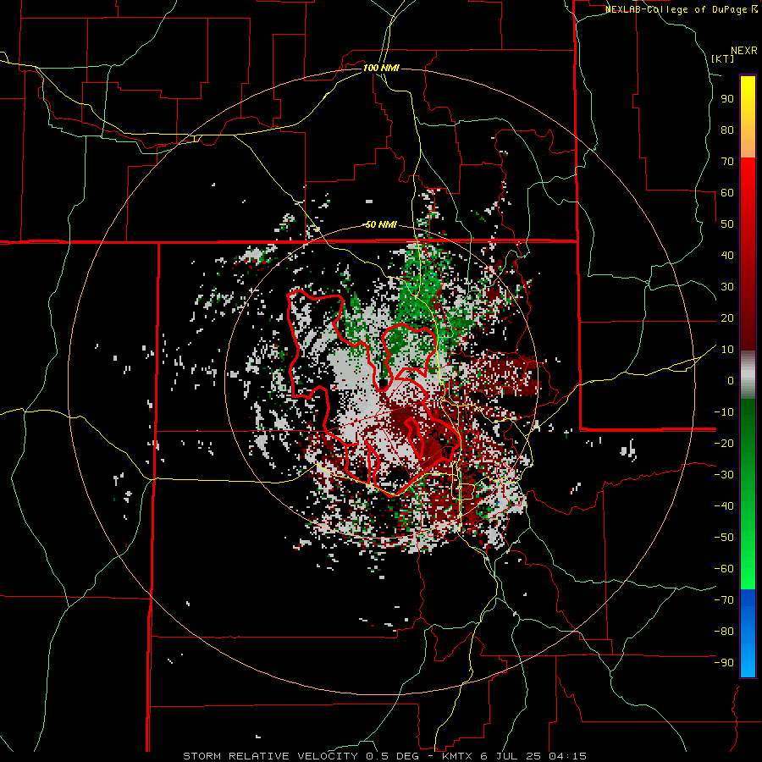Screen dimensions: 762x762
Task: Click the -60 value on the velocity scale
Action: click(x=724, y=569)
